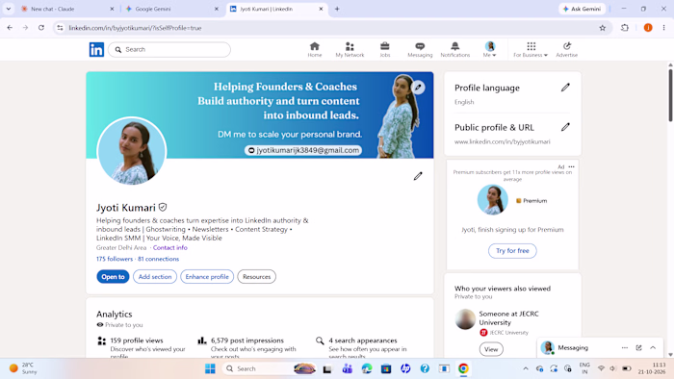
Task: Open the tab search dropdown
Action: [x=8, y=9]
